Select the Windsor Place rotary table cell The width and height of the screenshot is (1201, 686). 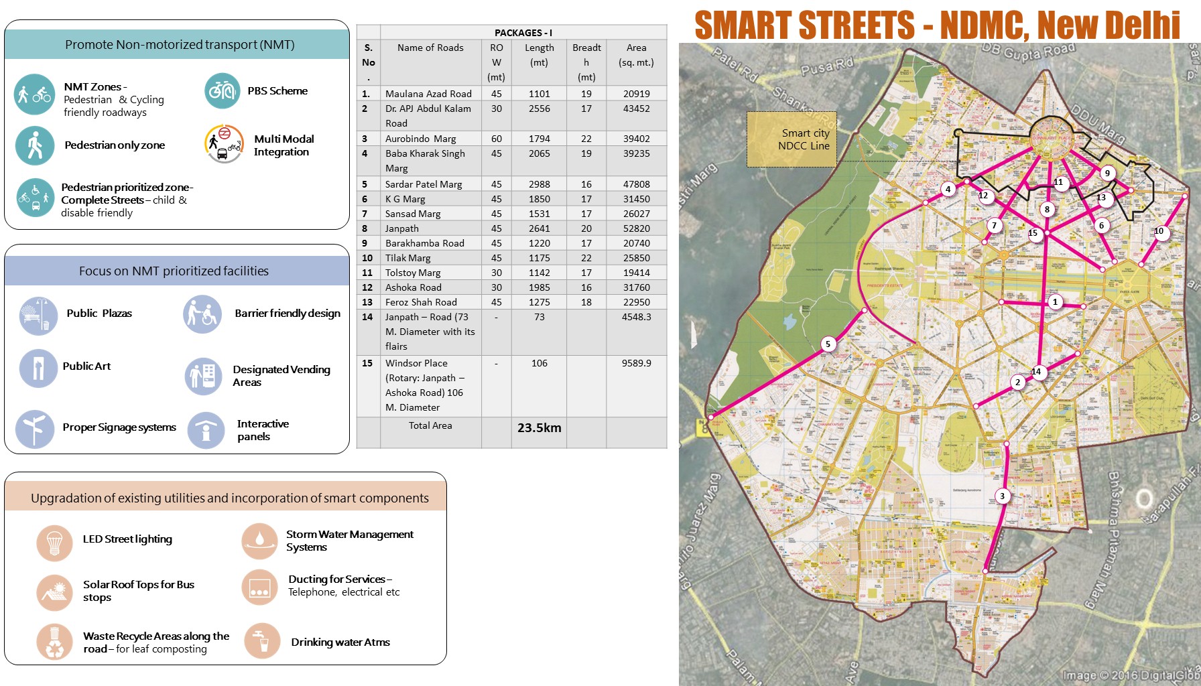pyautogui.click(x=431, y=385)
